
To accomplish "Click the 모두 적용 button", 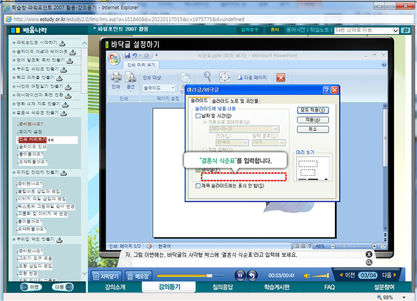I will pos(312,110).
